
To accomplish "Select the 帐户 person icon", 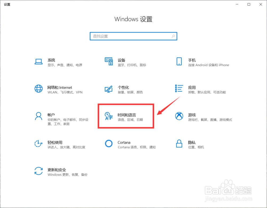I will (39, 116).
